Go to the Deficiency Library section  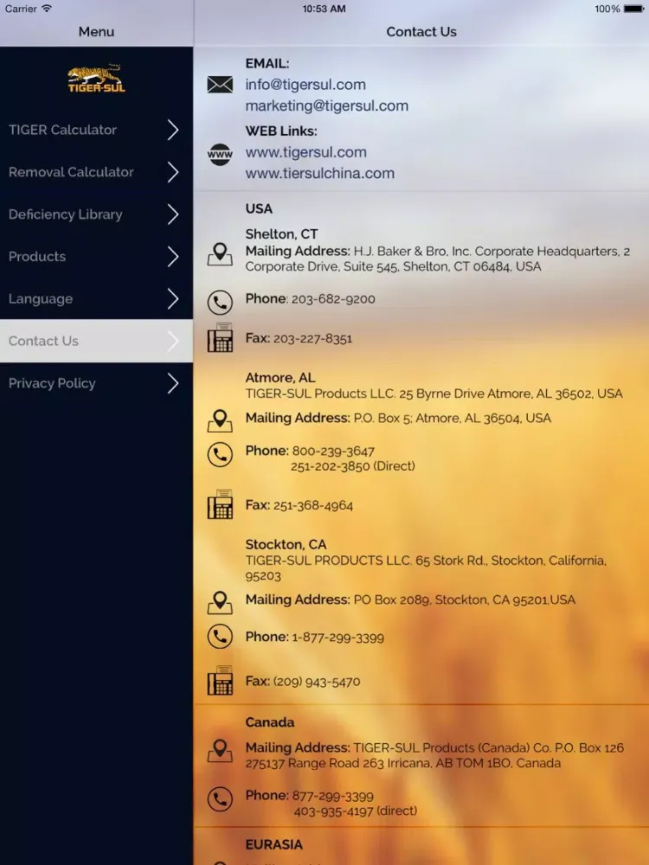(97, 214)
